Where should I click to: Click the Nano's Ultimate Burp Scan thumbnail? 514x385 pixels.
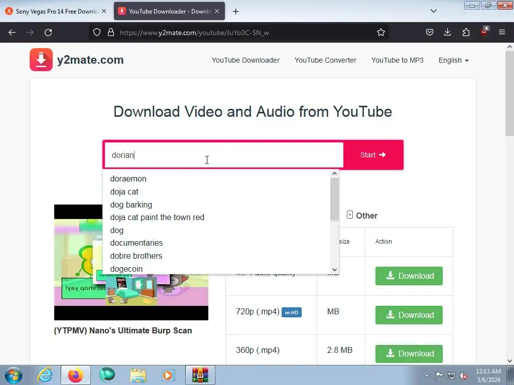point(131,262)
